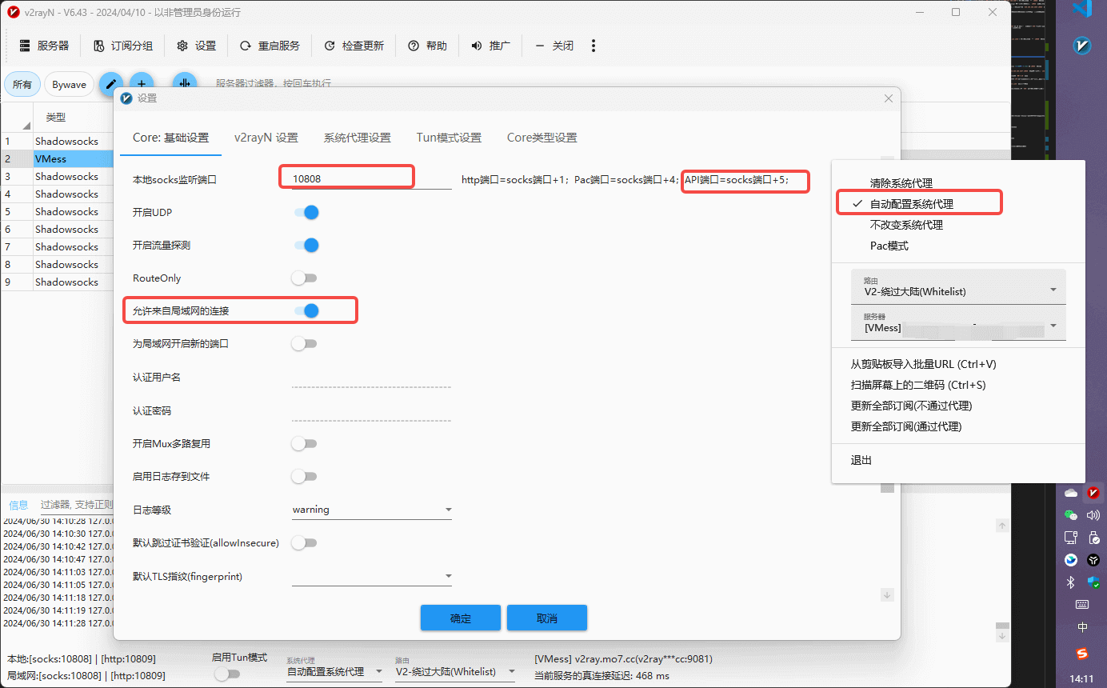Close the 设置 dialog with X
Viewport: 1107px width, 688px height.
[x=888, y=98]
